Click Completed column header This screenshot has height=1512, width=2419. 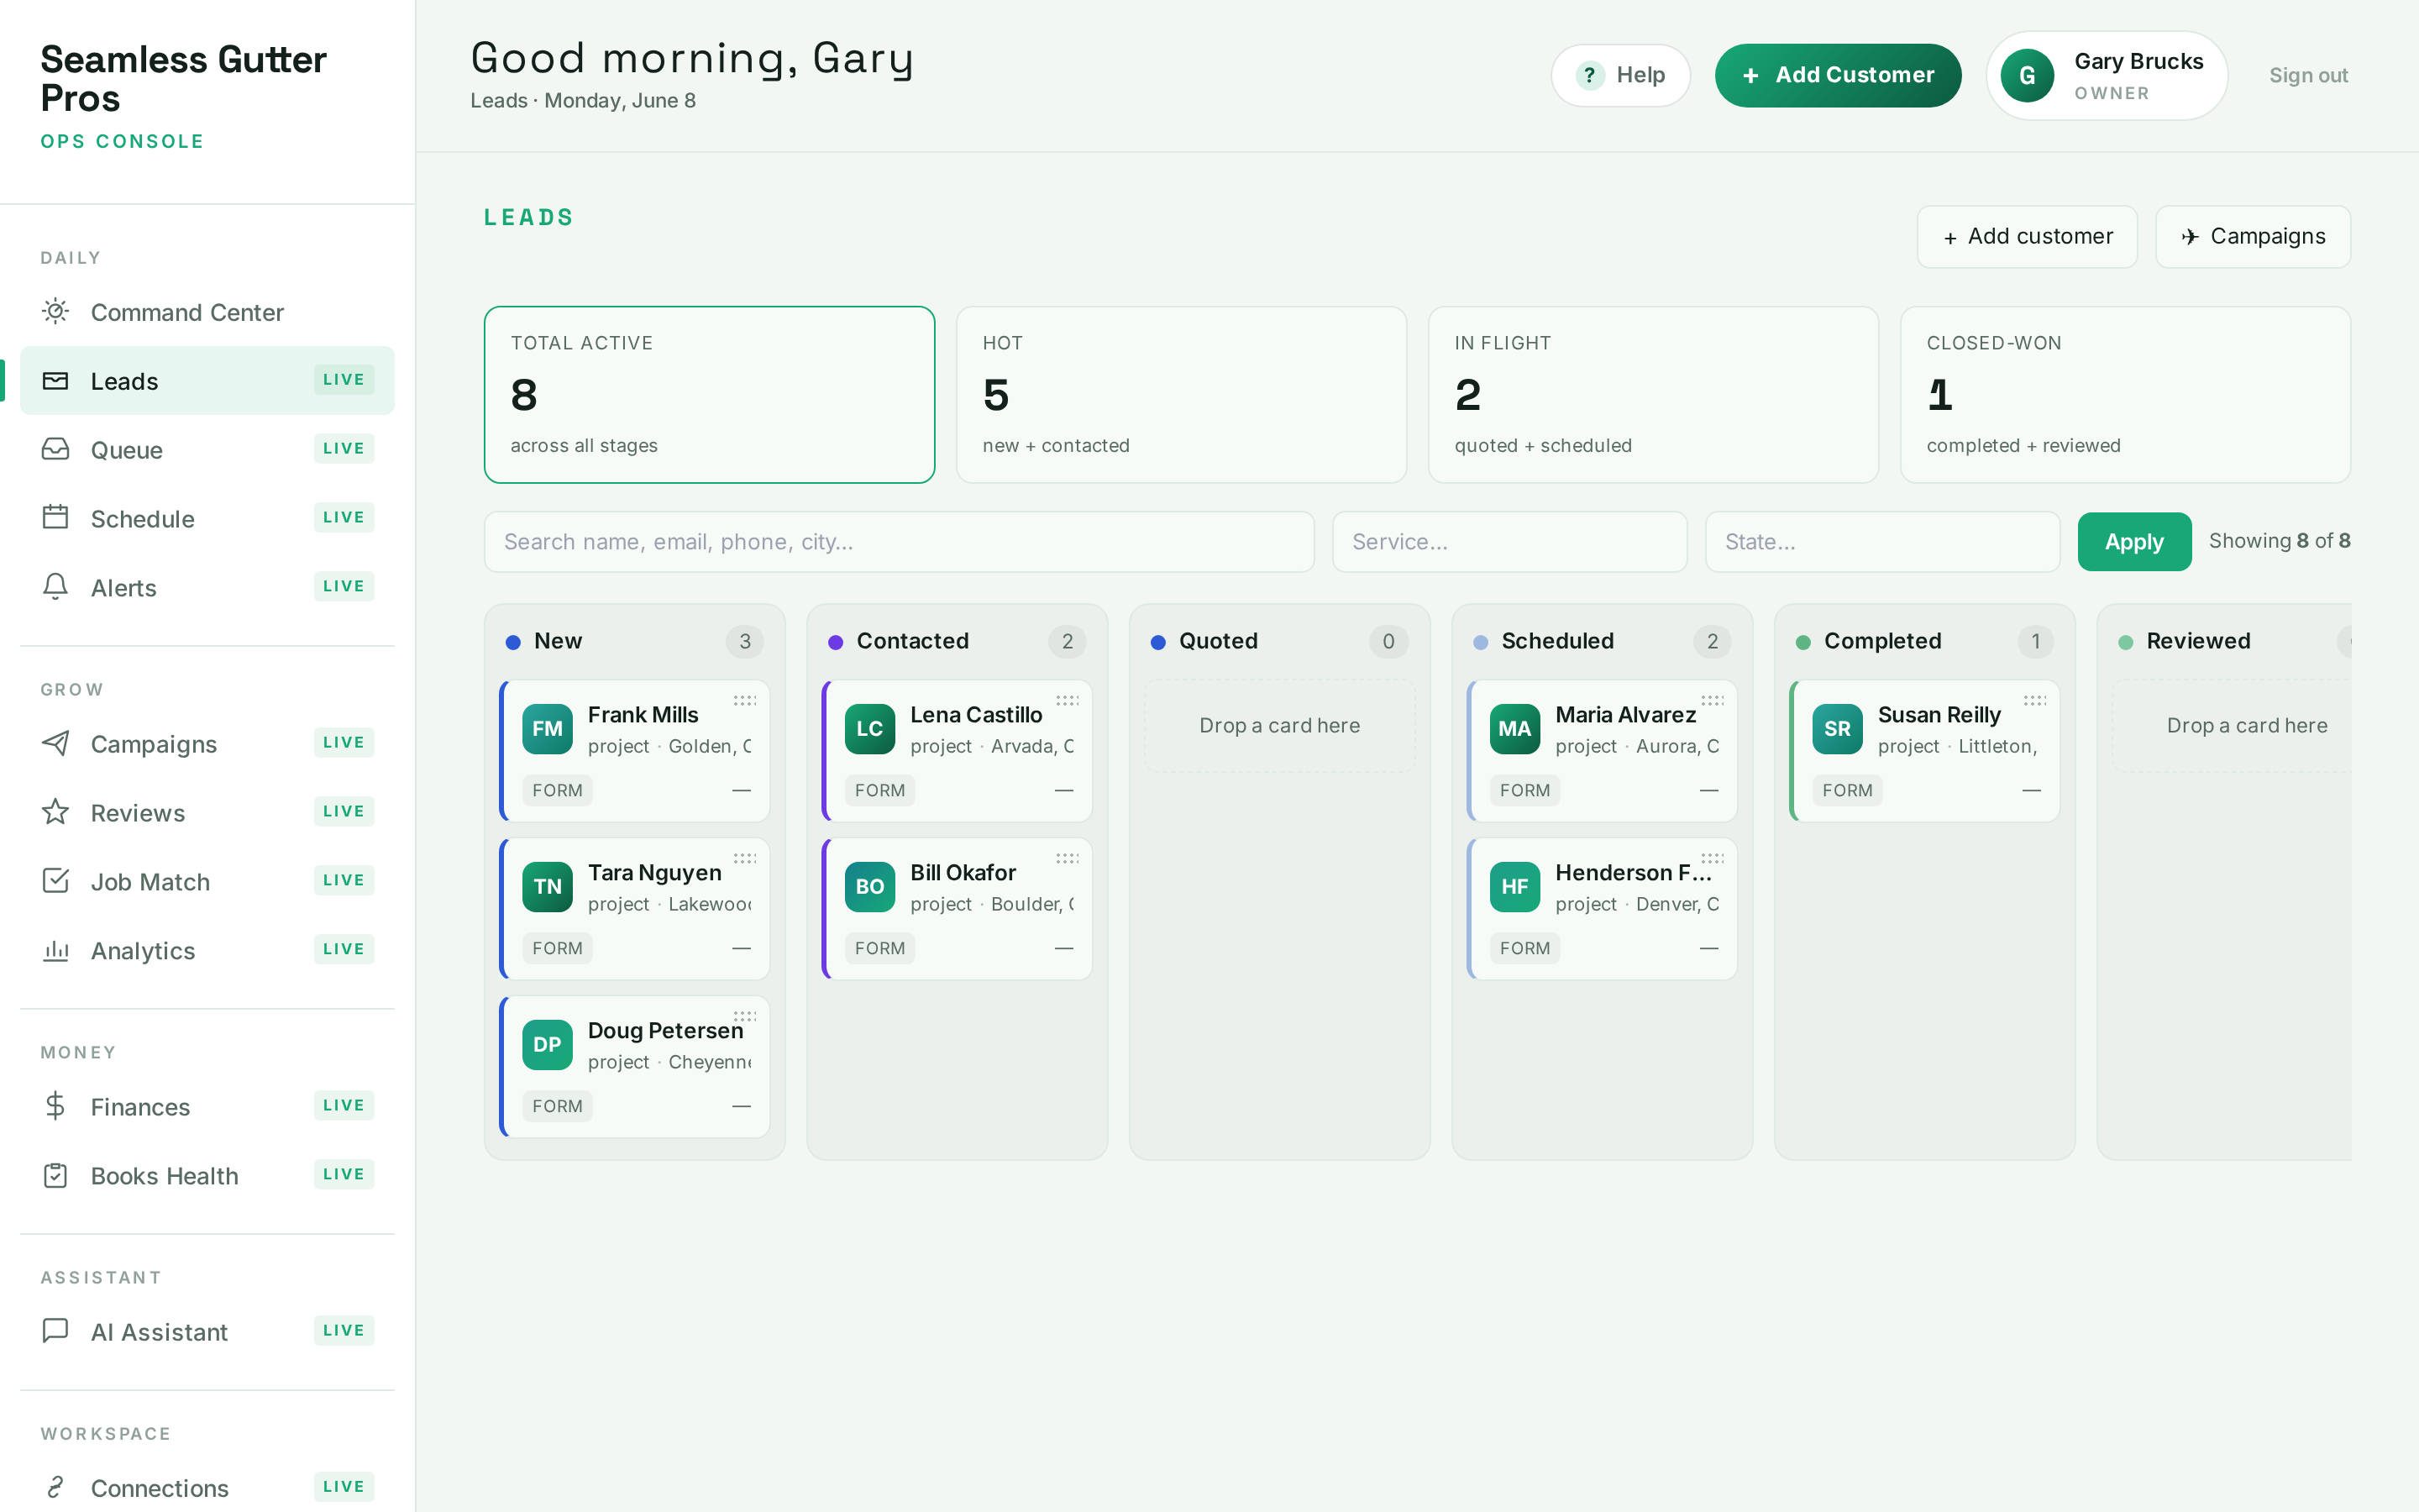coord(1924,641)
